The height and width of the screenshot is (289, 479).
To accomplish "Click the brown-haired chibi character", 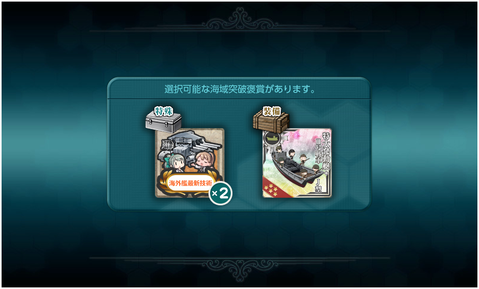I will point(204,161).
